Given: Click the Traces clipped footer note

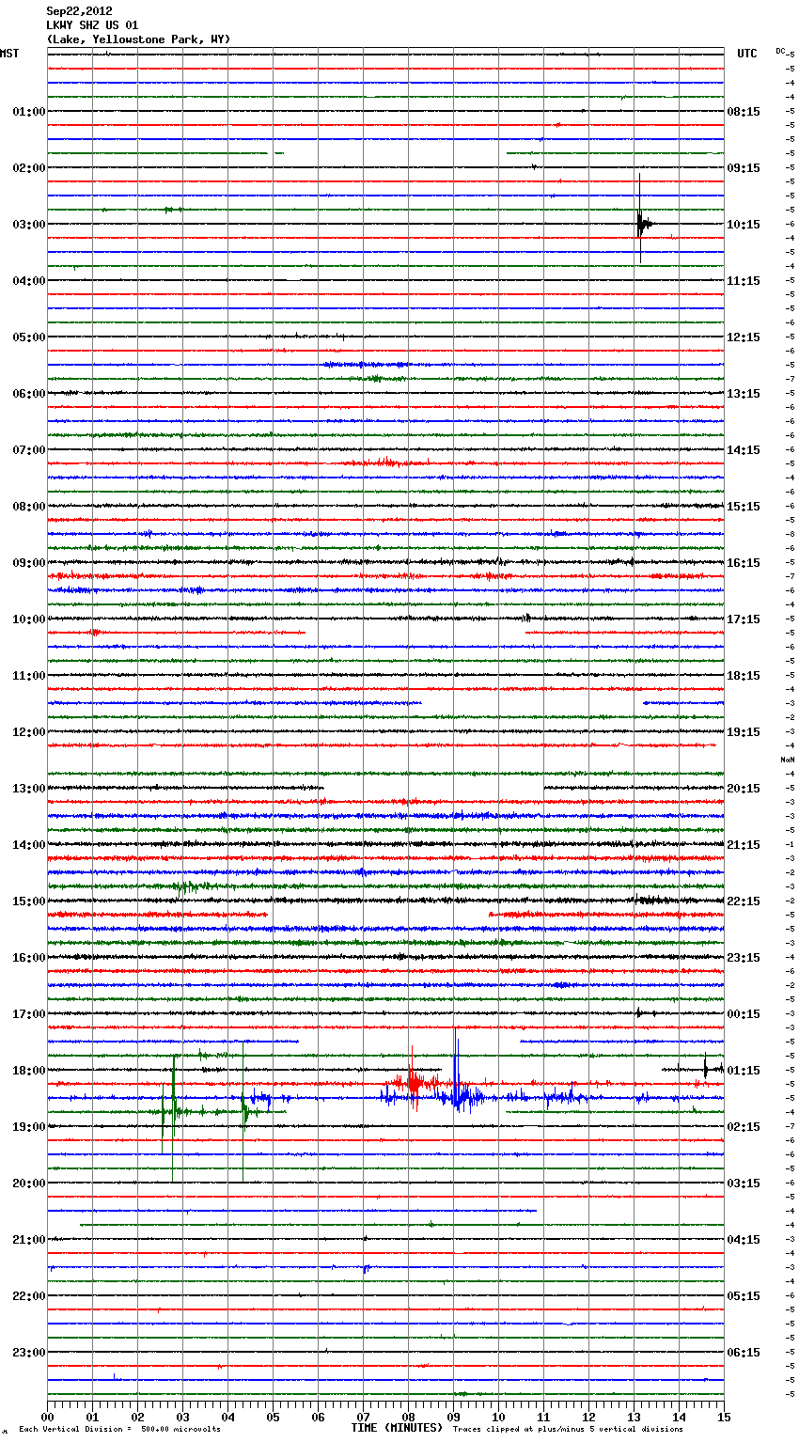Looking at the screenshot, I should (568, 1430).
